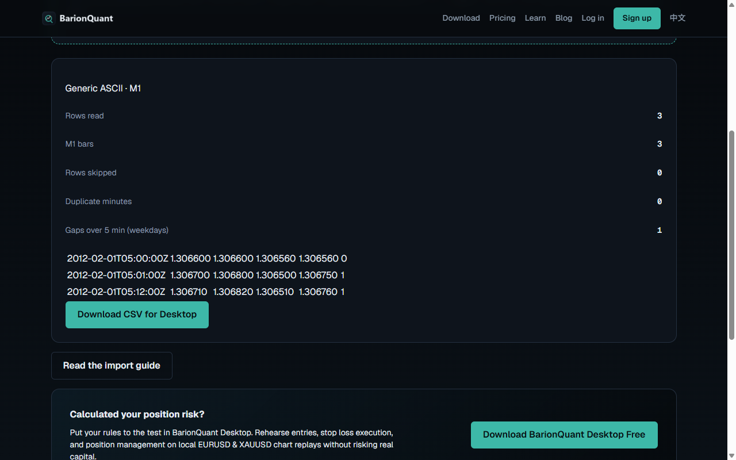Visit the Blog page
Viewport: 736px width, 460px height.
tap(564, 18)
